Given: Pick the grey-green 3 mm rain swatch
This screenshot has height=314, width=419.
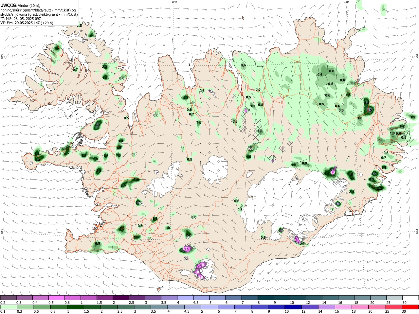Looking at the screenshot, I should (142, 307).
